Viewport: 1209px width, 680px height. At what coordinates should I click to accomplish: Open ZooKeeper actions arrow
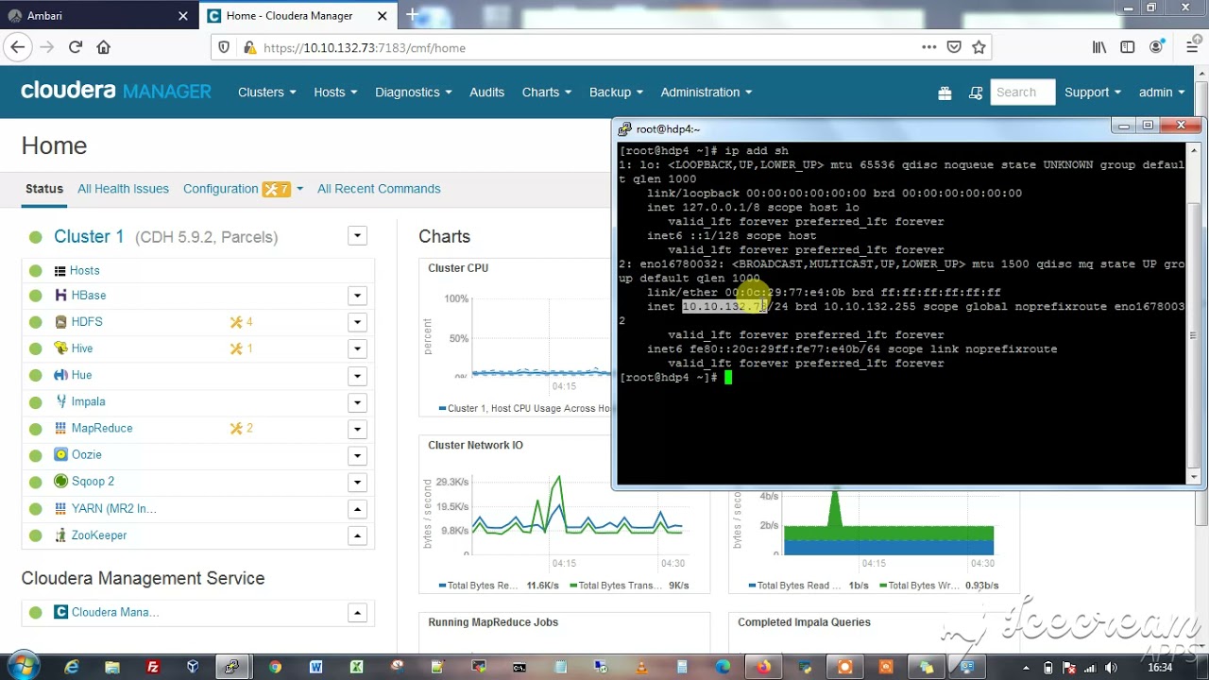coord(357,535)
